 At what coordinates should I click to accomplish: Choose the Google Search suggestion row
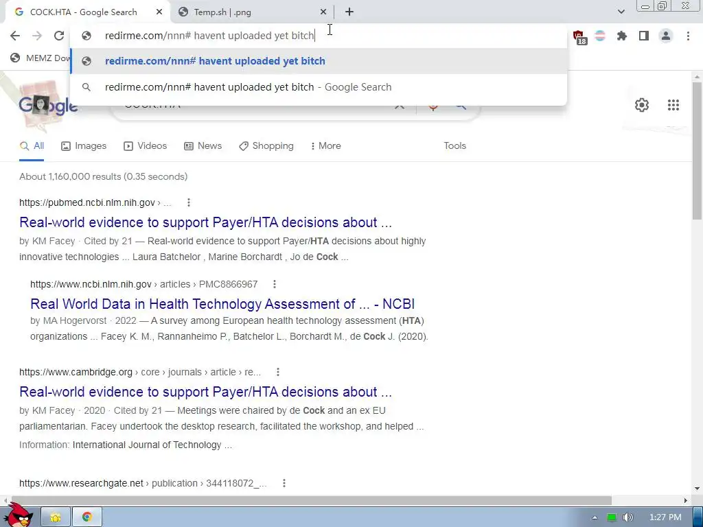point(319,87)
